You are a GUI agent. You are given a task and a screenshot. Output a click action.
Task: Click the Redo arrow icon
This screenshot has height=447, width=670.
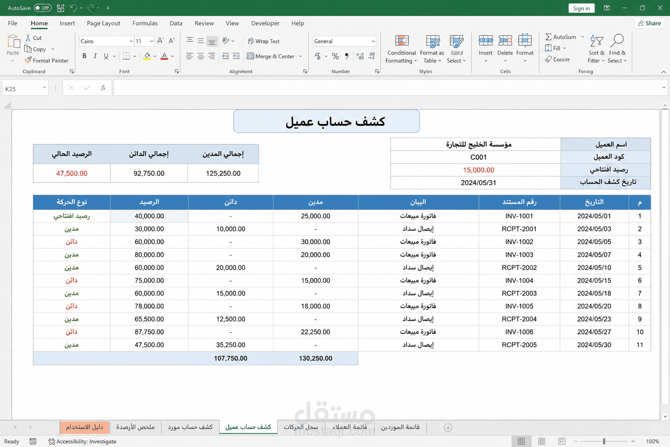click(x=91, y=8)
